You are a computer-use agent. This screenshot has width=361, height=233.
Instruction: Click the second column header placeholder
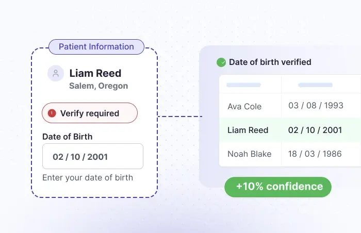click(x=315, y=85)
